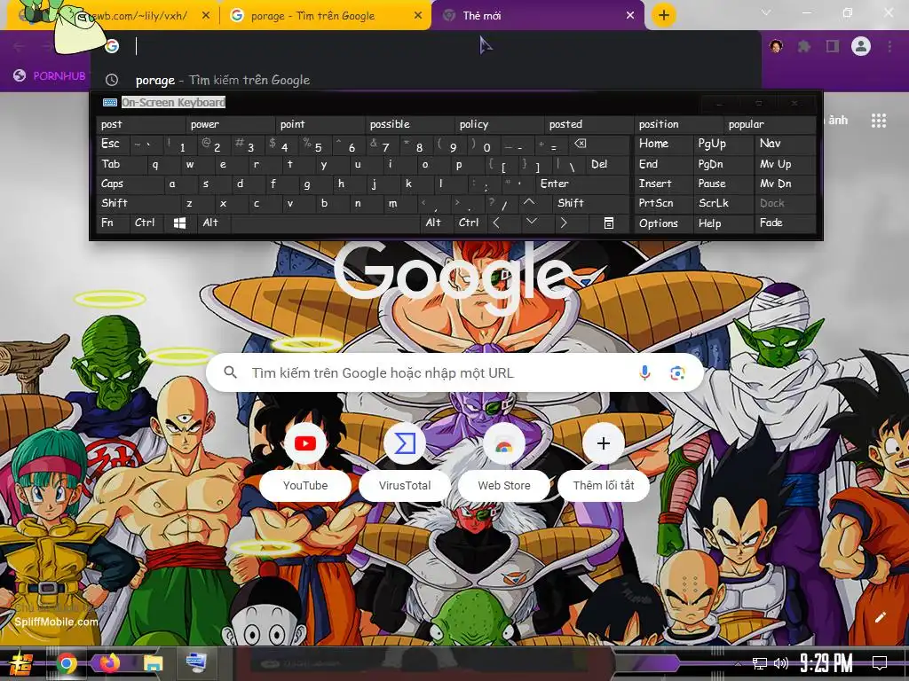Open File Explorer from taskbar
Viewport: 909px width, 681px height.
pos(153,663)
